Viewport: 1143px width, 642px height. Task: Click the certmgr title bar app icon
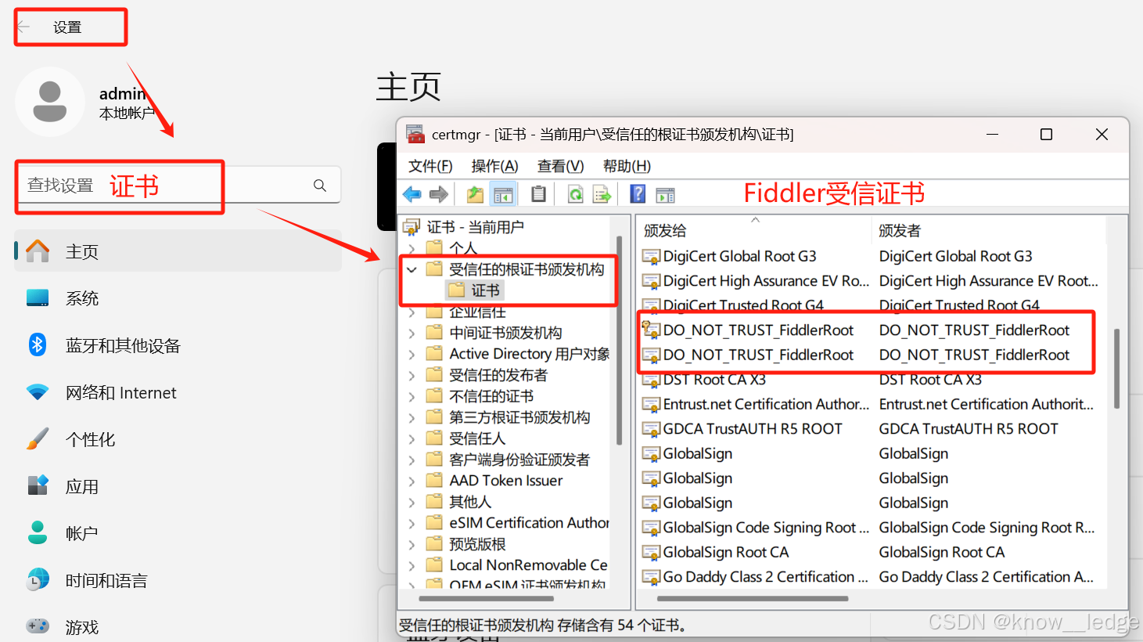click(415, 134)
